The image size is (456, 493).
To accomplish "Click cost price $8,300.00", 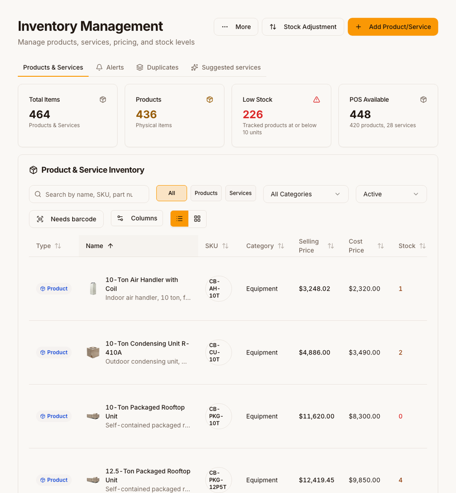I will tap(364, 416).
